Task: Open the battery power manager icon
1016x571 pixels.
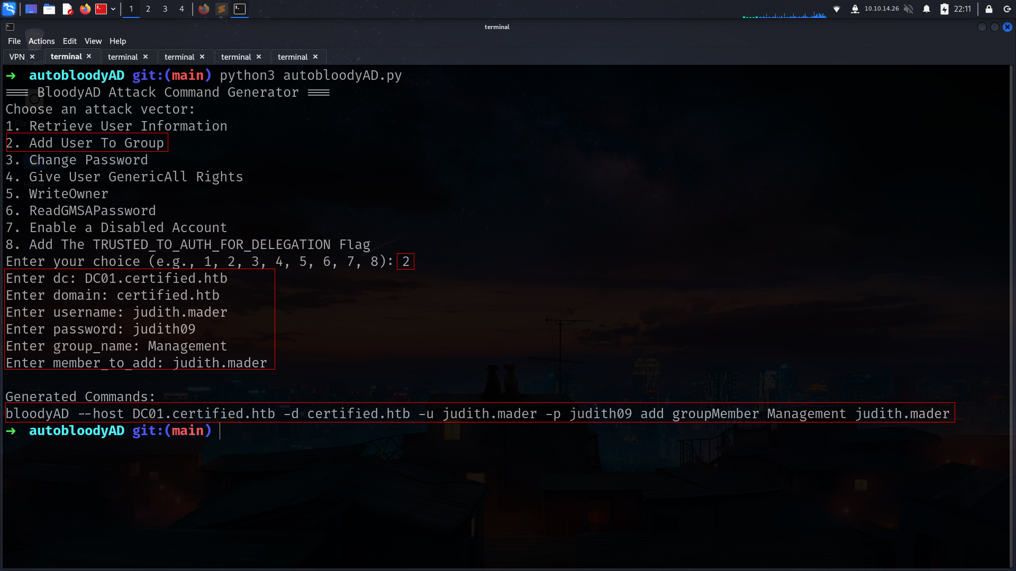Action: tap(945, 9)
